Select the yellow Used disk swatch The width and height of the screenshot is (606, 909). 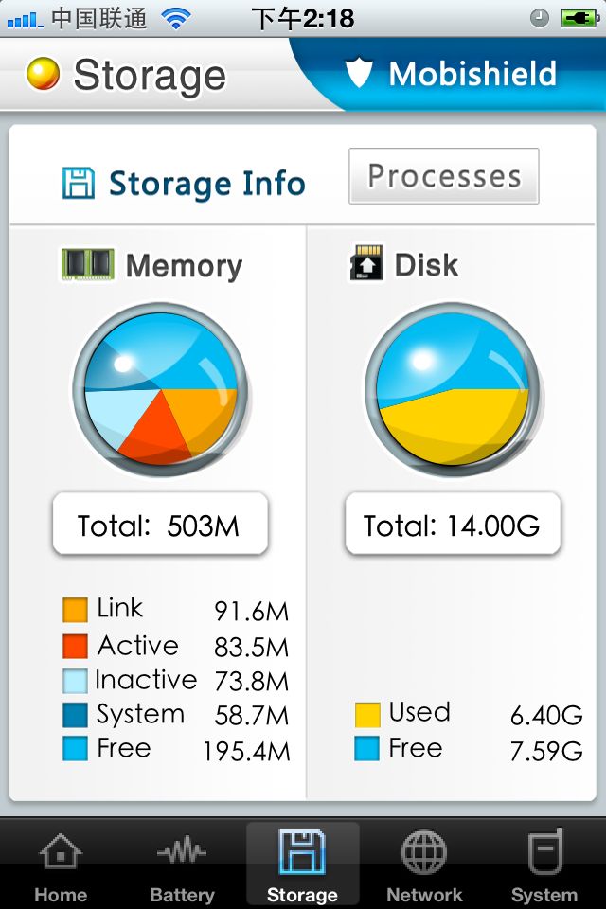click(x=367, y=715)
